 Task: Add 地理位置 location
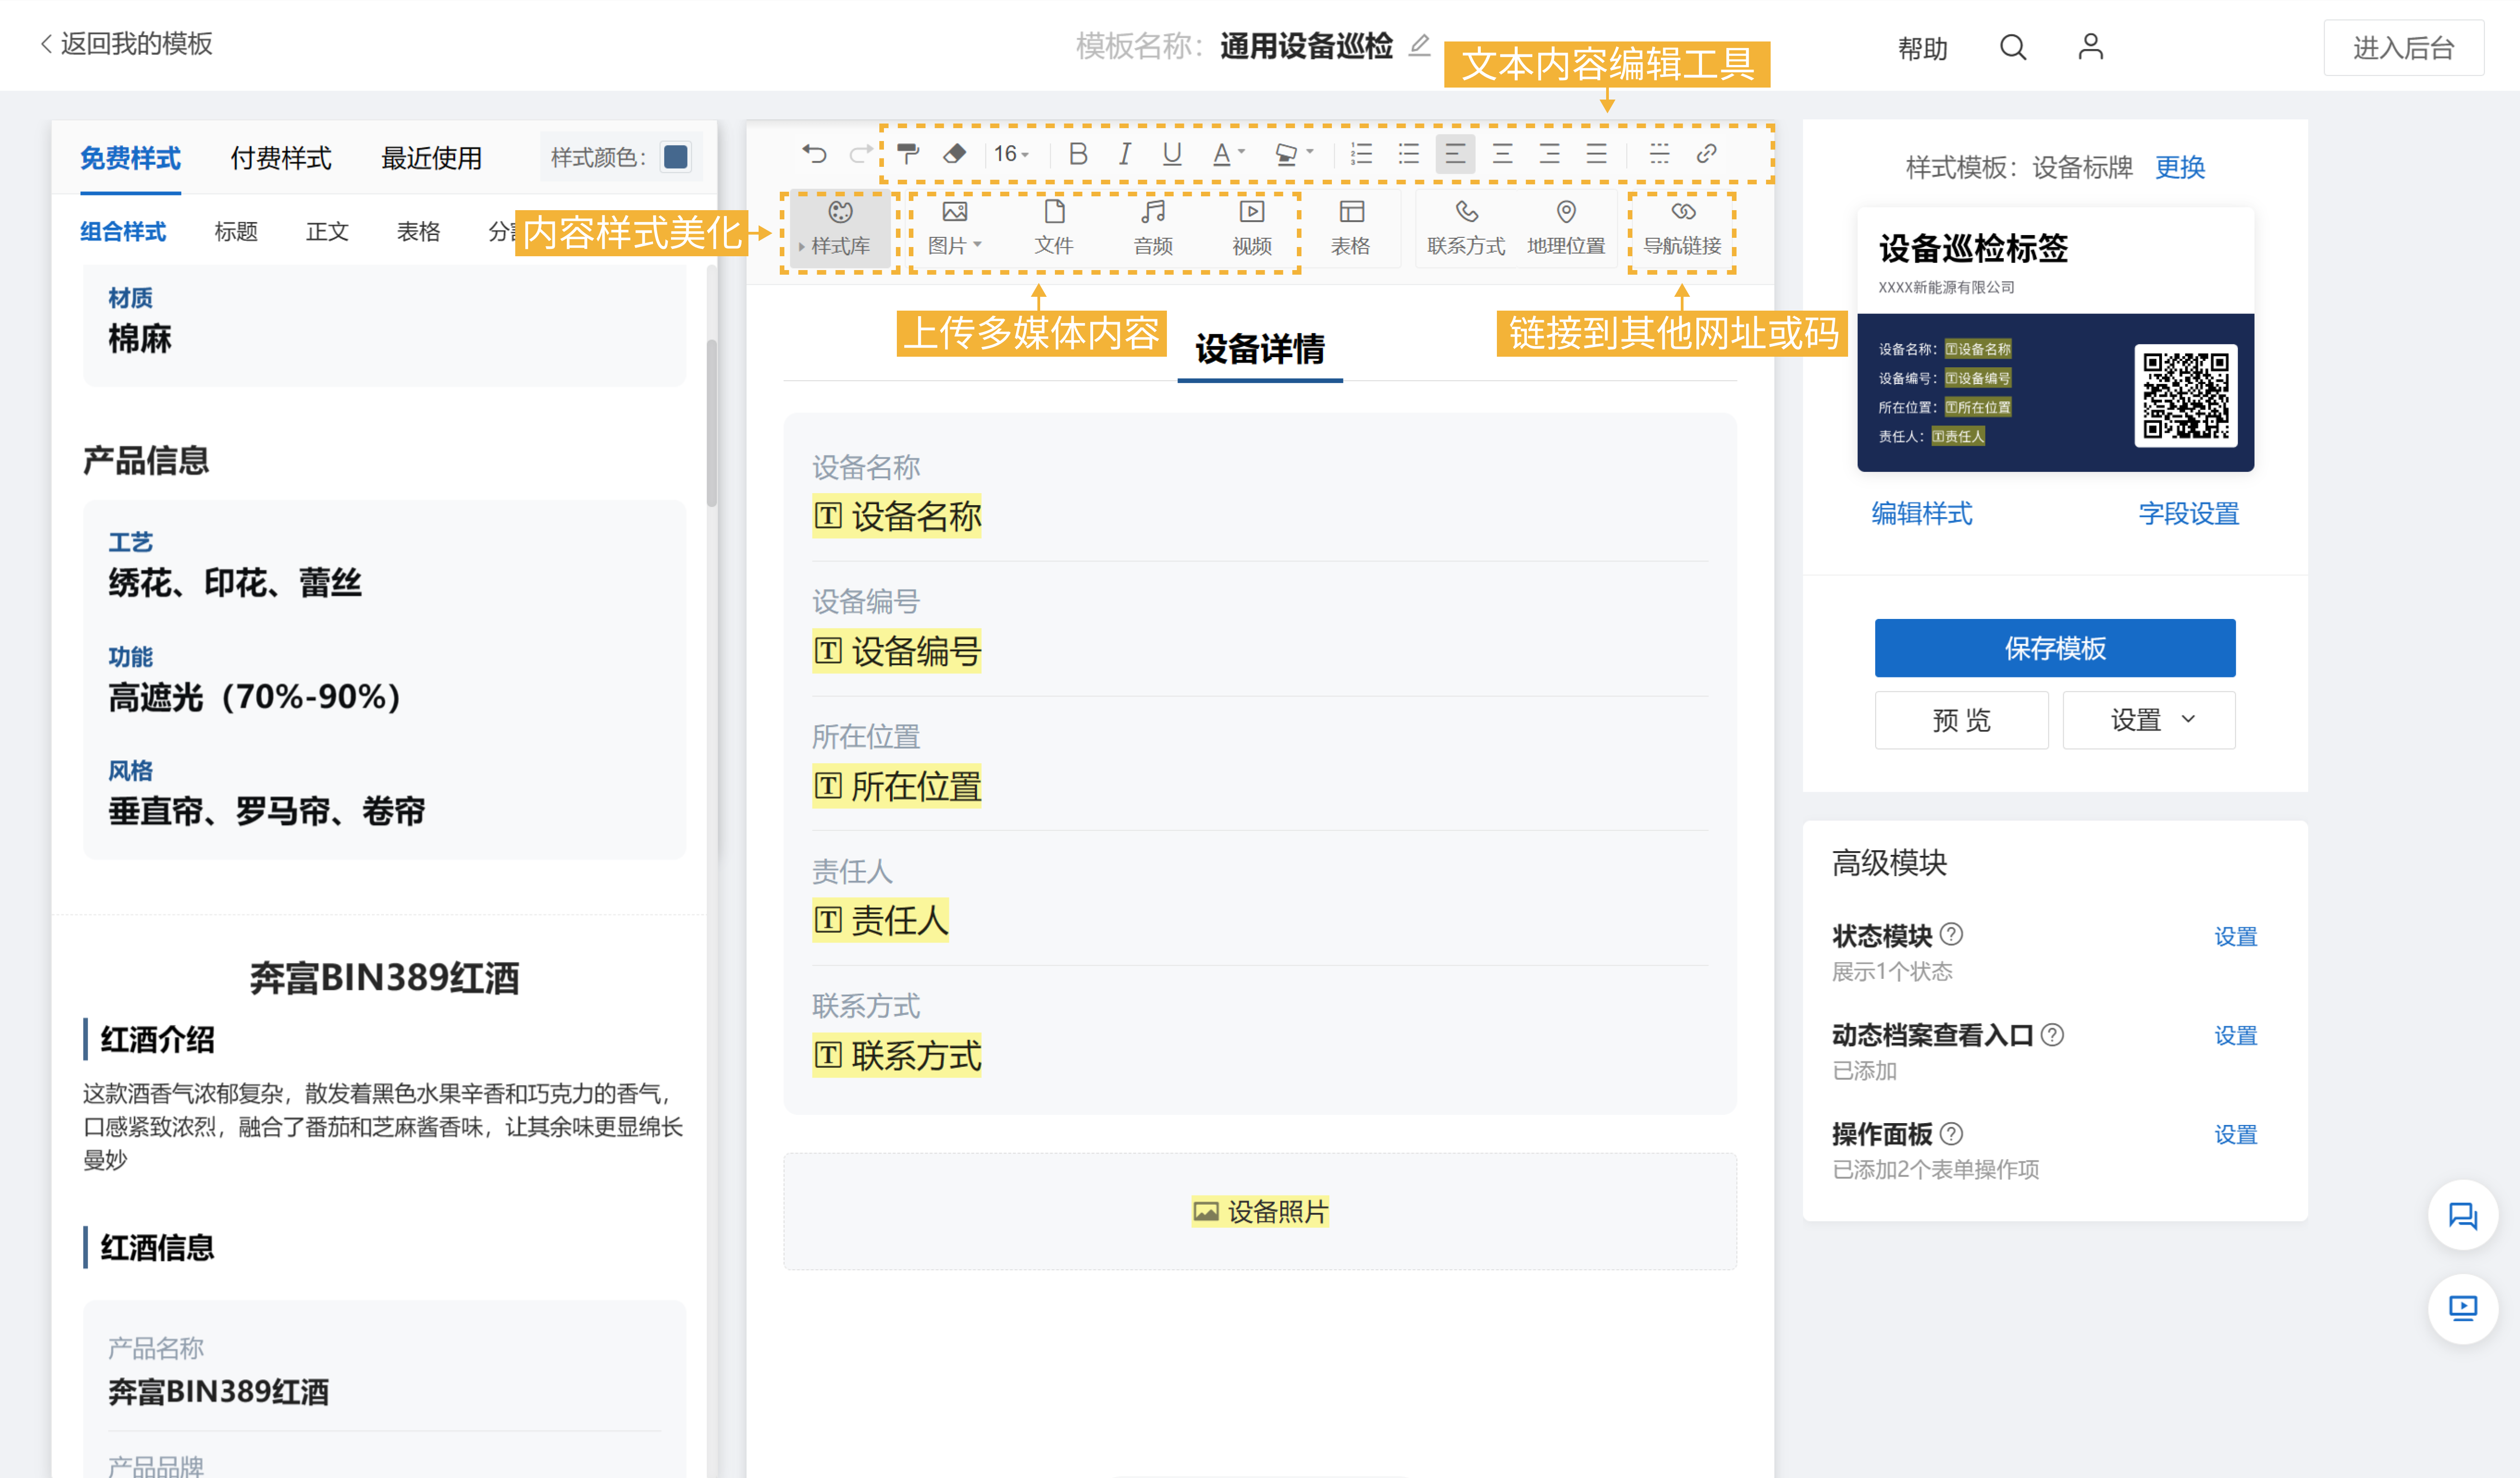tap(1566, 228)
